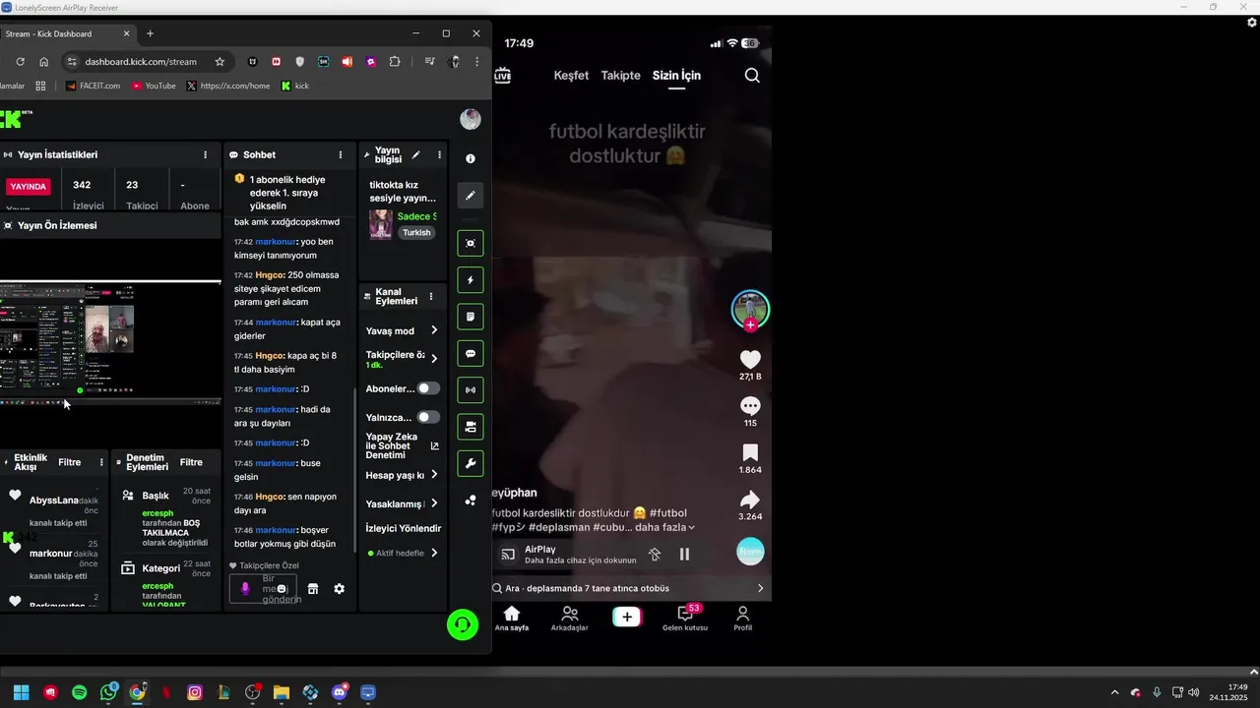This screenshot has height=708, width=1260.
Task: Open TikTok Gelen kutusu tab
Action: pyautogui.click(x=685, y=619)
